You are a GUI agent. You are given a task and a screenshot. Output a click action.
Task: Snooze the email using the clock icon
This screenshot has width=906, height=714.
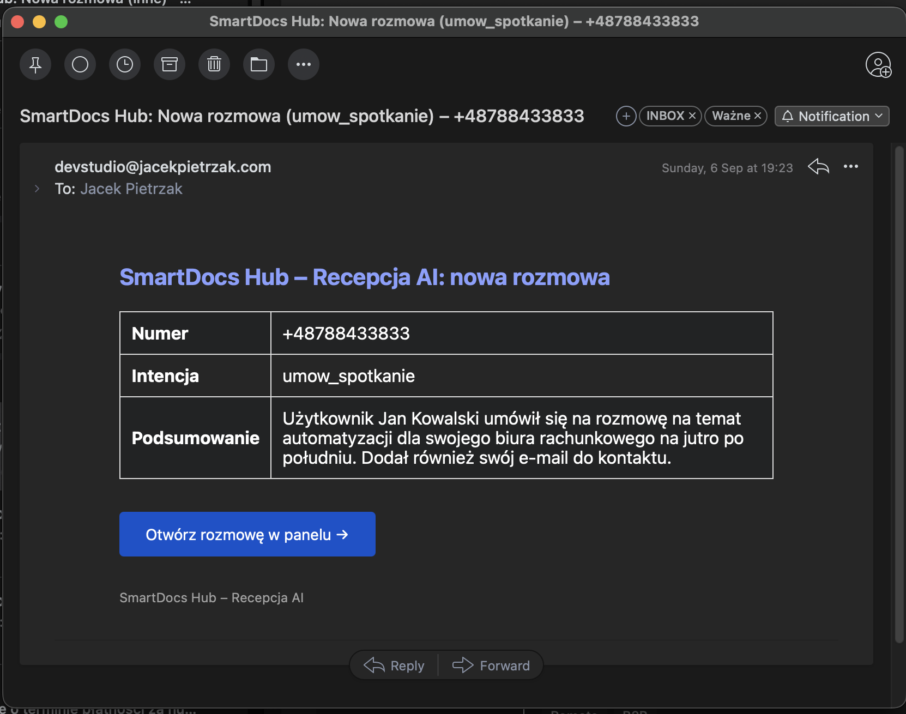point(125,64)
